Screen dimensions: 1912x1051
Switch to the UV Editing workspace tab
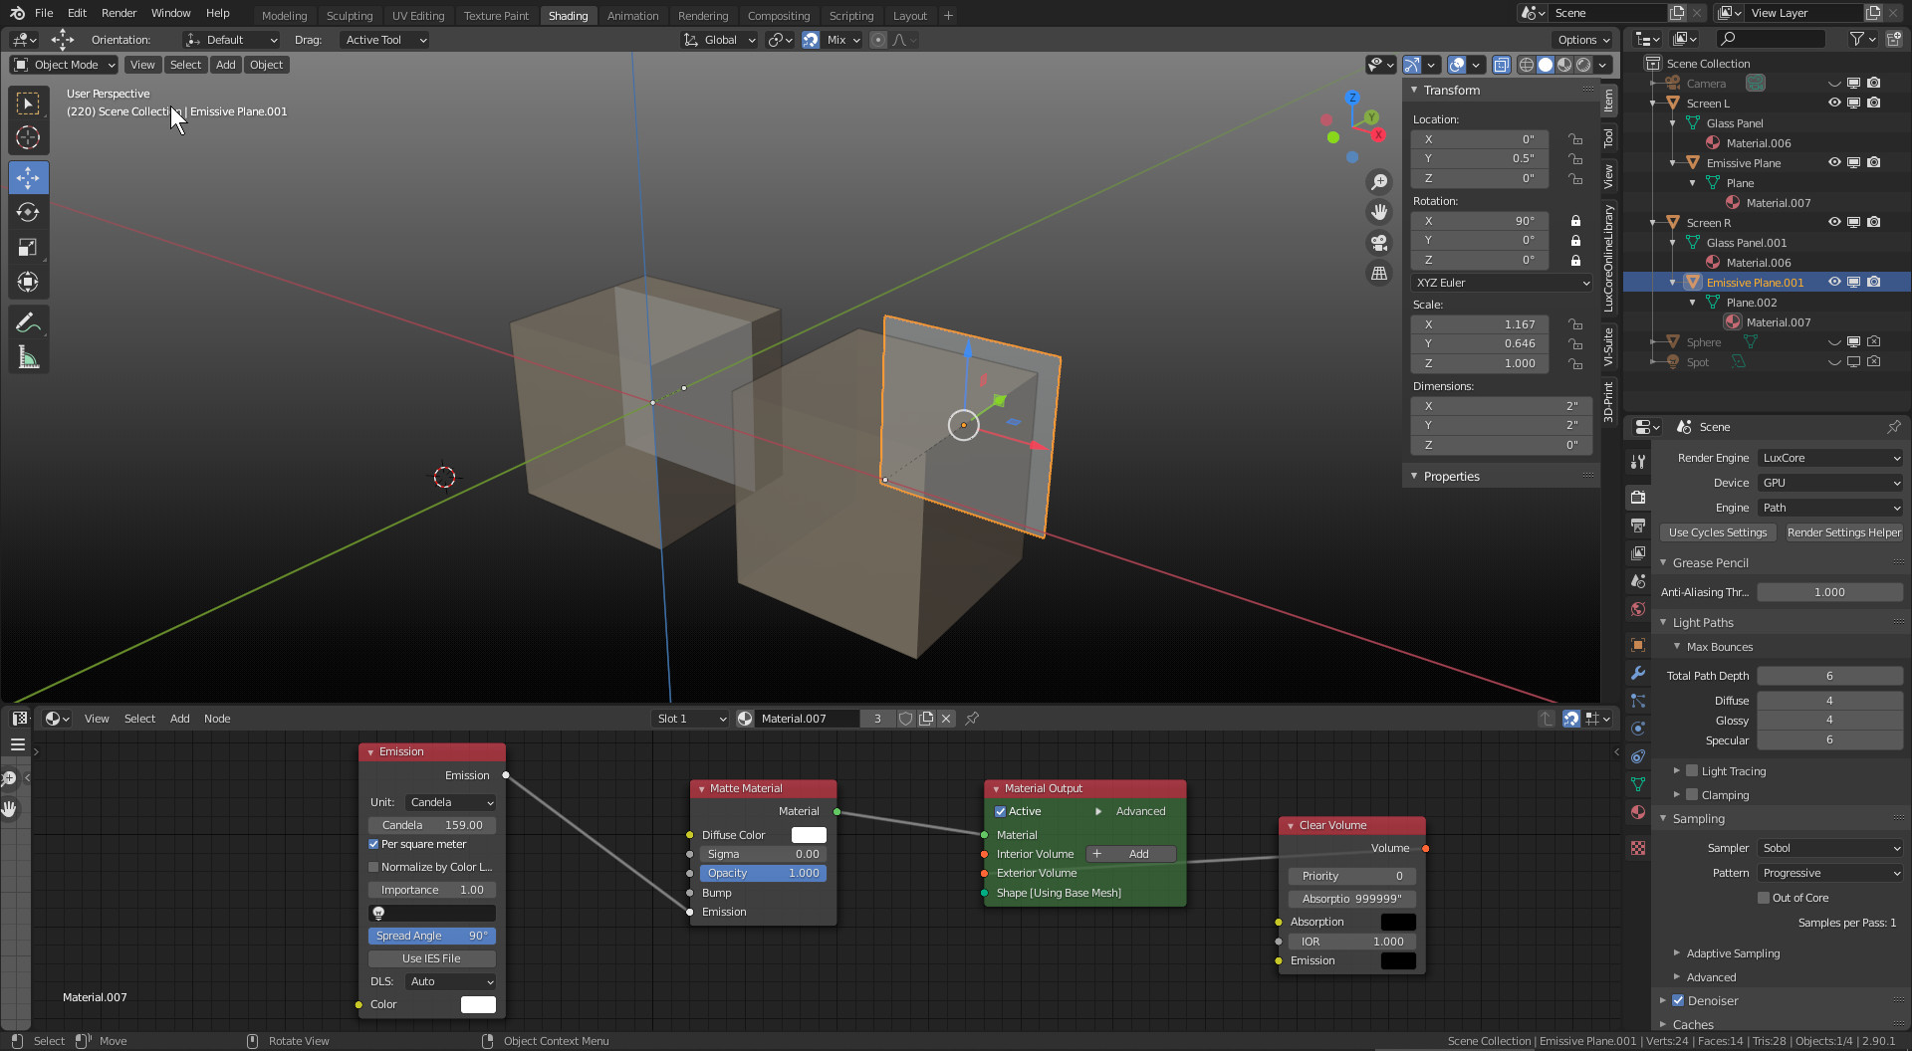[x=417, y=16]
